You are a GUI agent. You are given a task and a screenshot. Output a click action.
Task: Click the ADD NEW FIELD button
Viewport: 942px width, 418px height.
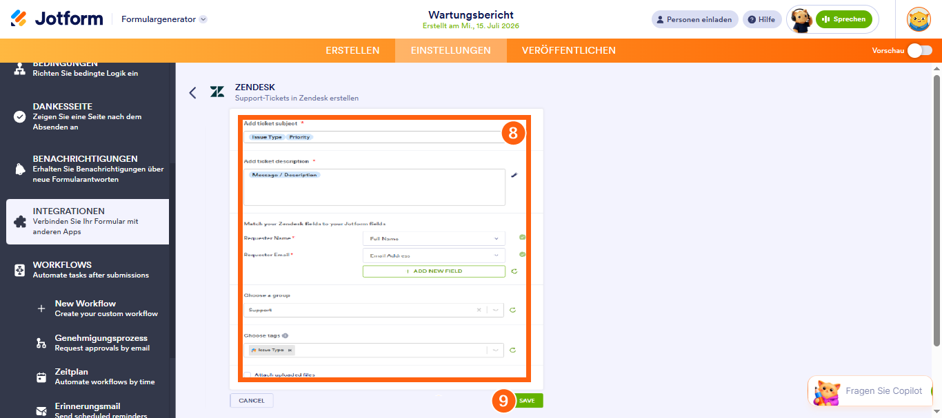434,271
